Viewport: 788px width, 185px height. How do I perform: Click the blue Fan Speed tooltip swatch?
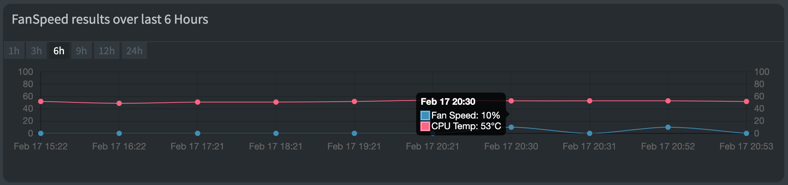tap(425, 115)
